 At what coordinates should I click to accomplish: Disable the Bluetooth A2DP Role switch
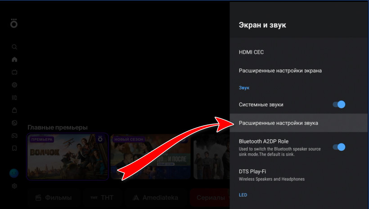[x=338, y=147]
